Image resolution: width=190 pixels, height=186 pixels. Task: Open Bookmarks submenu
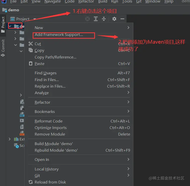(x=79, y=111)
